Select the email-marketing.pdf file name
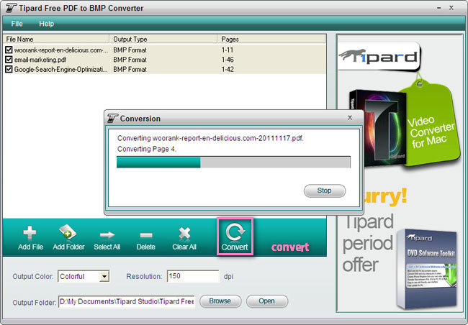Viewport: 468px width, 325px height. (40, 60)
